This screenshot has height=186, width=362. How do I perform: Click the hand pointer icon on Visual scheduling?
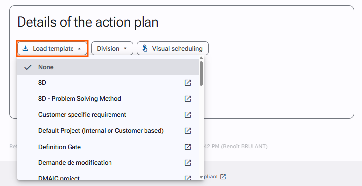click(145, 48)
